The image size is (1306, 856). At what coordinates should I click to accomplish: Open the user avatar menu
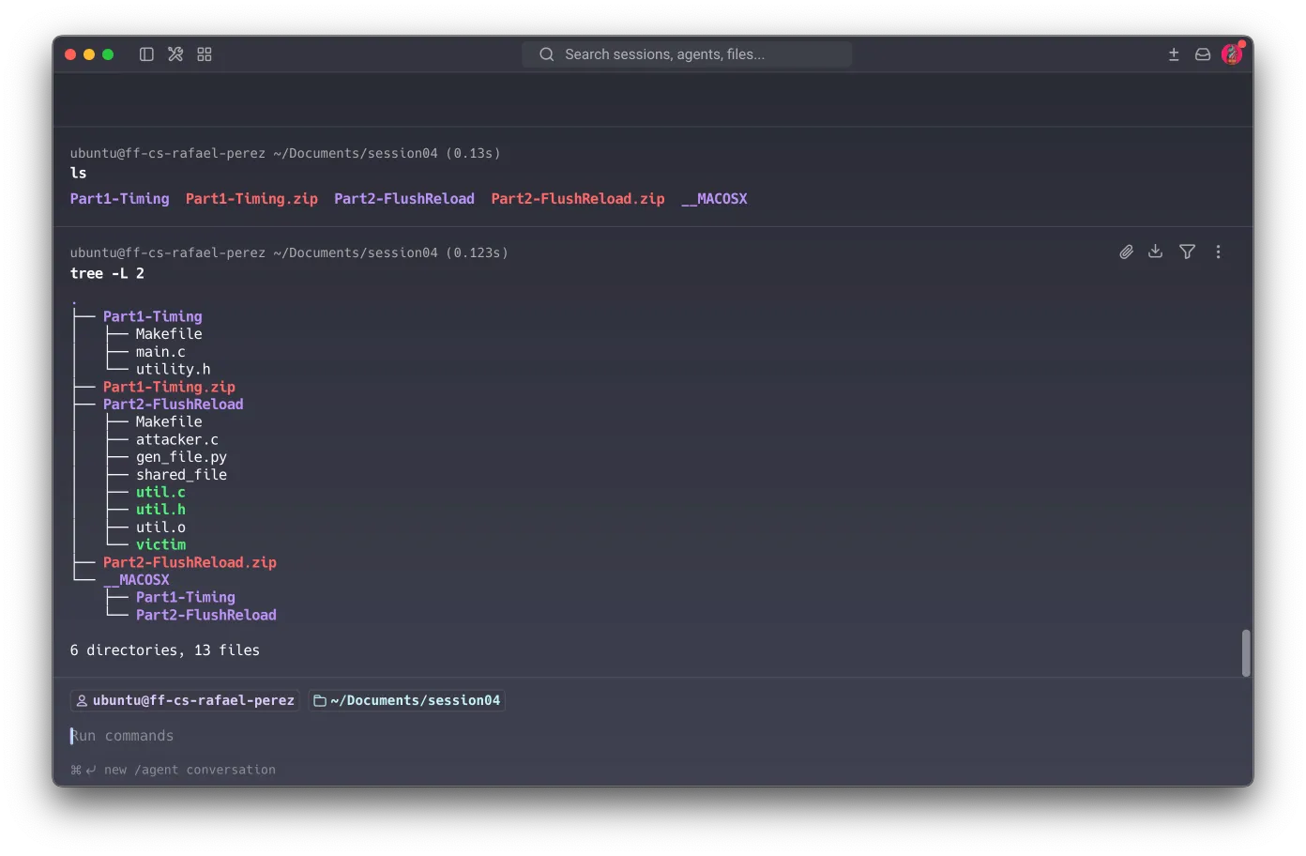tap(1232, 54)
